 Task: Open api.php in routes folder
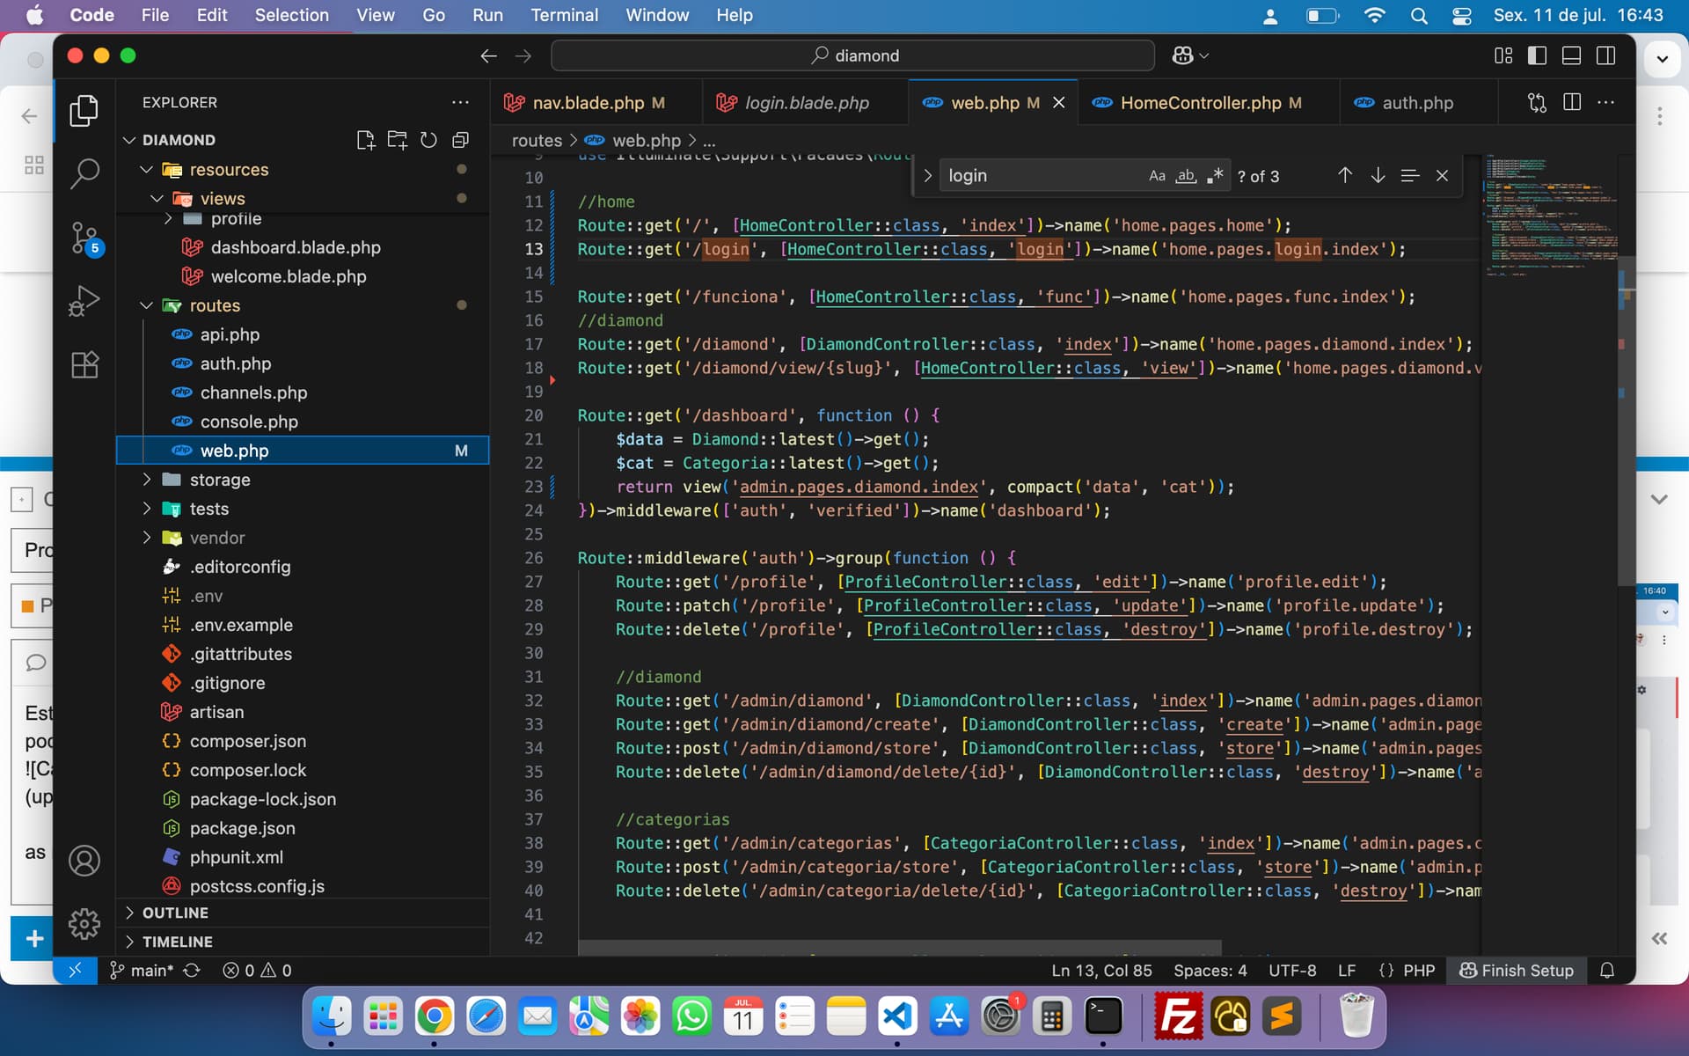pos(230,334)
